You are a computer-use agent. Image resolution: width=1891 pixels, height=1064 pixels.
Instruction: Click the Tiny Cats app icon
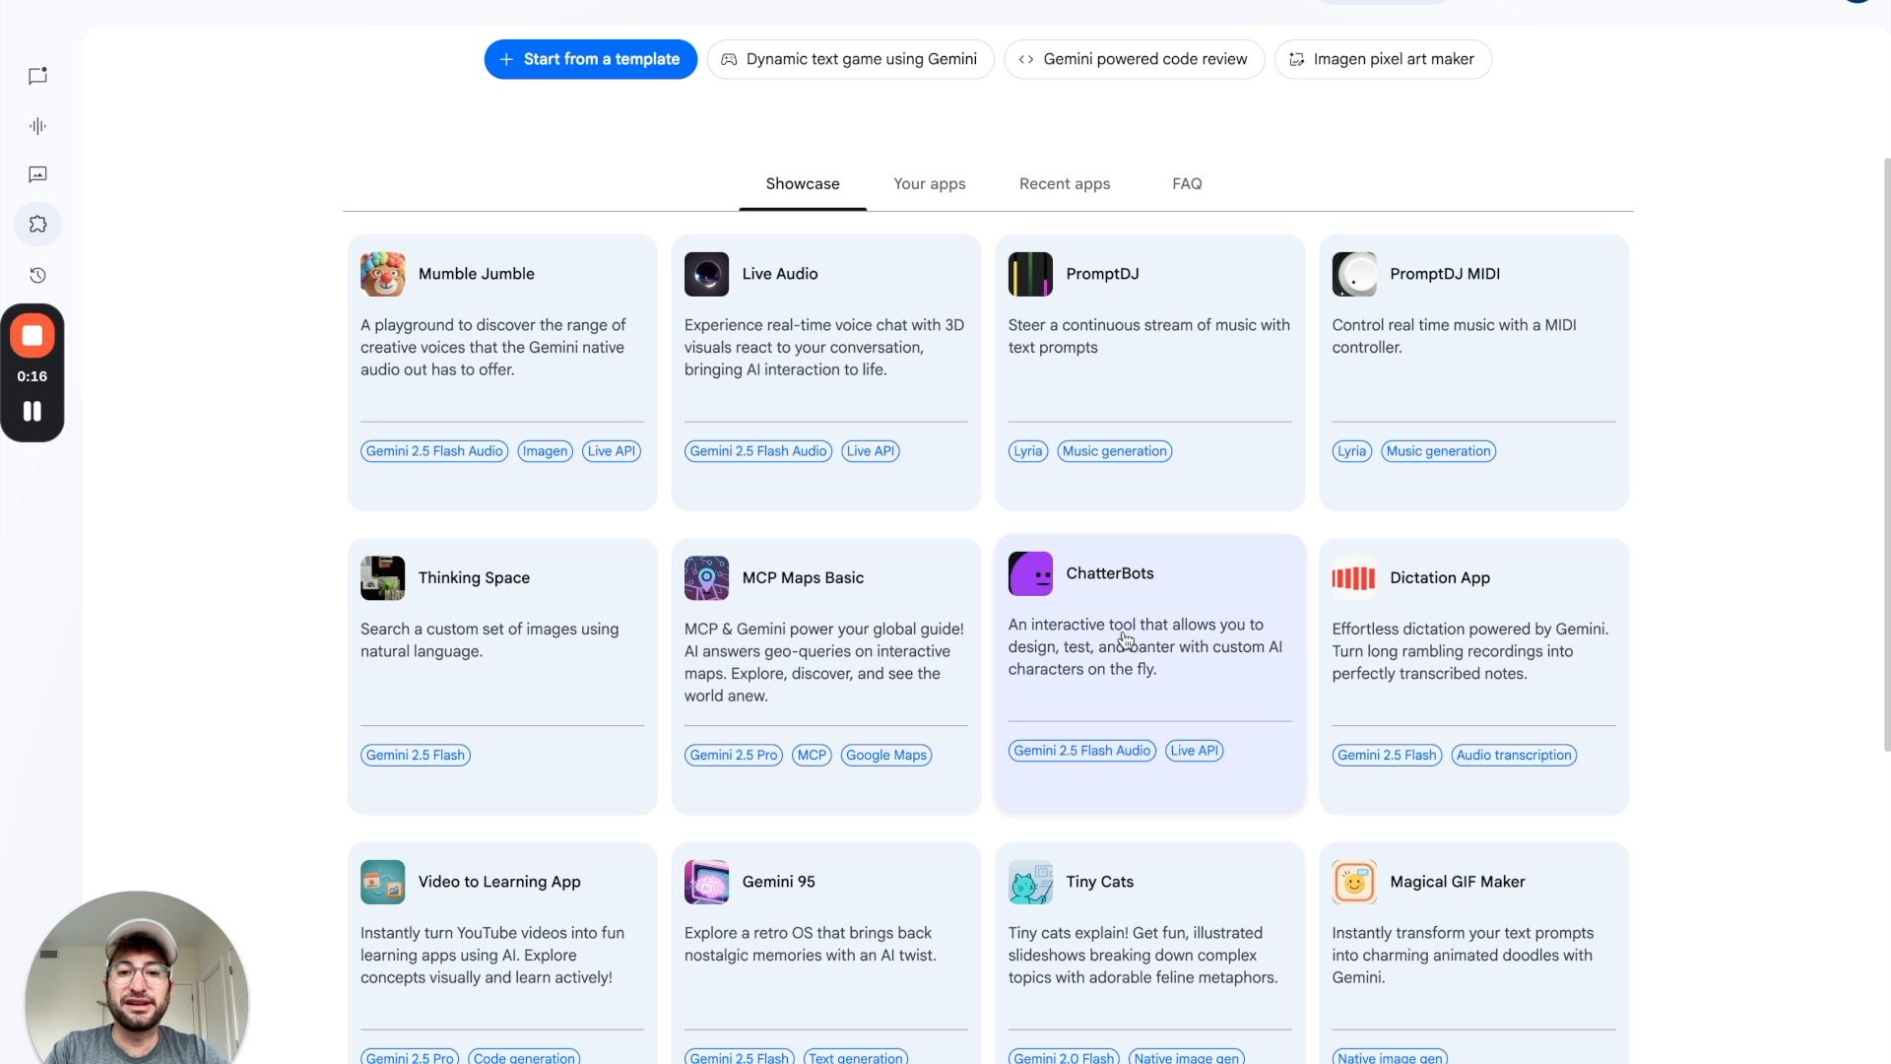pyautogui.click(x=1030, y=882)
